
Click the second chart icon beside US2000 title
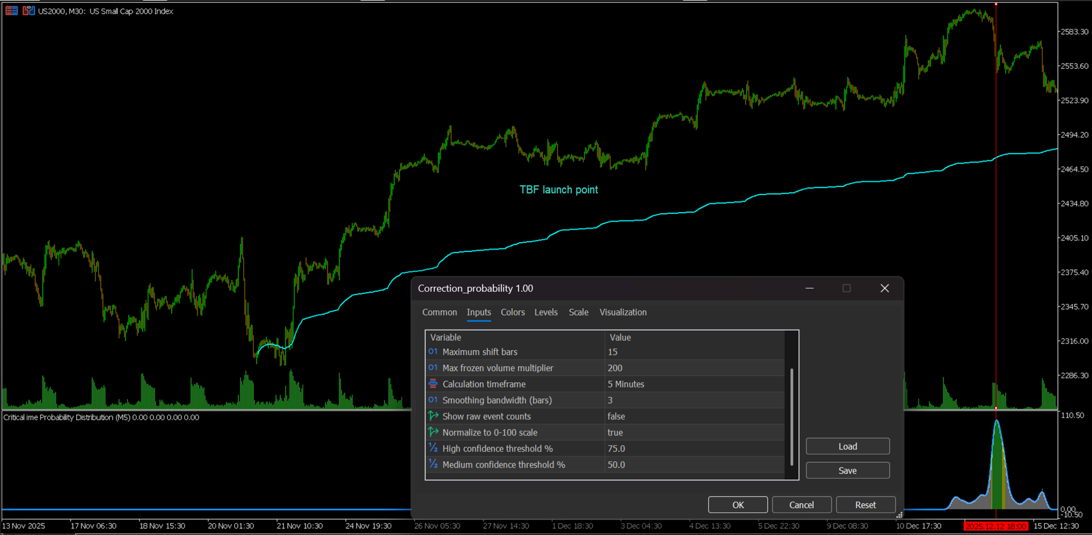[28, 11]
